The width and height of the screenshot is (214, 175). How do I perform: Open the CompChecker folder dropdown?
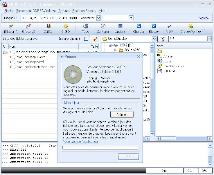pyautogui.click(x=154, y=39)
